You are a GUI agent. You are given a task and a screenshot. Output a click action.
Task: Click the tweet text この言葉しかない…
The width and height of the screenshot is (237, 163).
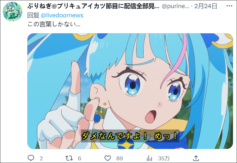54,24
